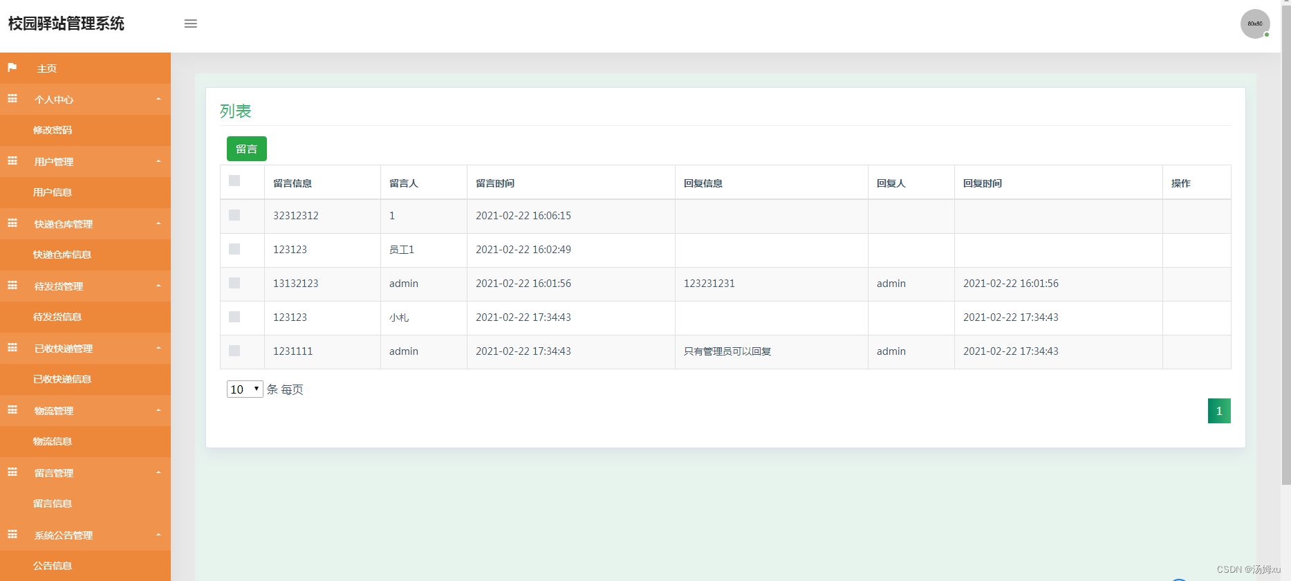Click the grid icon beside 待发货管理
This screenshot has width=1291, height=581.
12,286
